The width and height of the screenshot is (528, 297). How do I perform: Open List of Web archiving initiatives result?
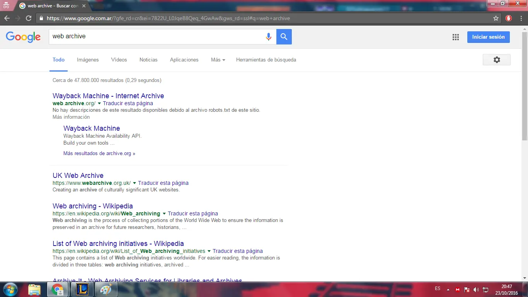coord(118,244)
